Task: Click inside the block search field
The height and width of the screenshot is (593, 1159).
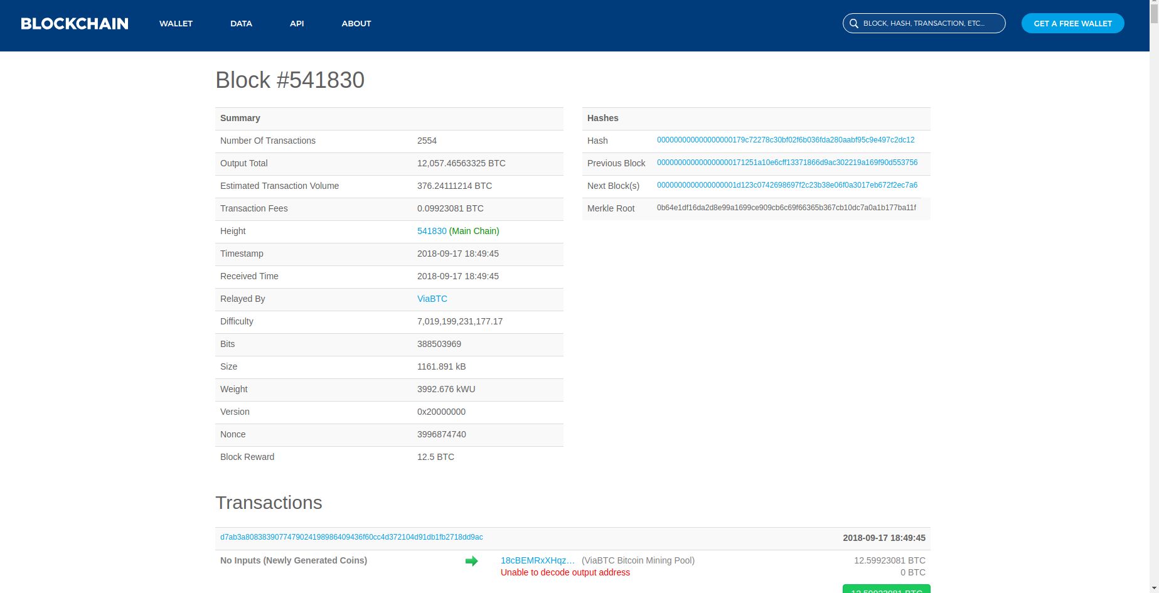Action: click(929, 23)
